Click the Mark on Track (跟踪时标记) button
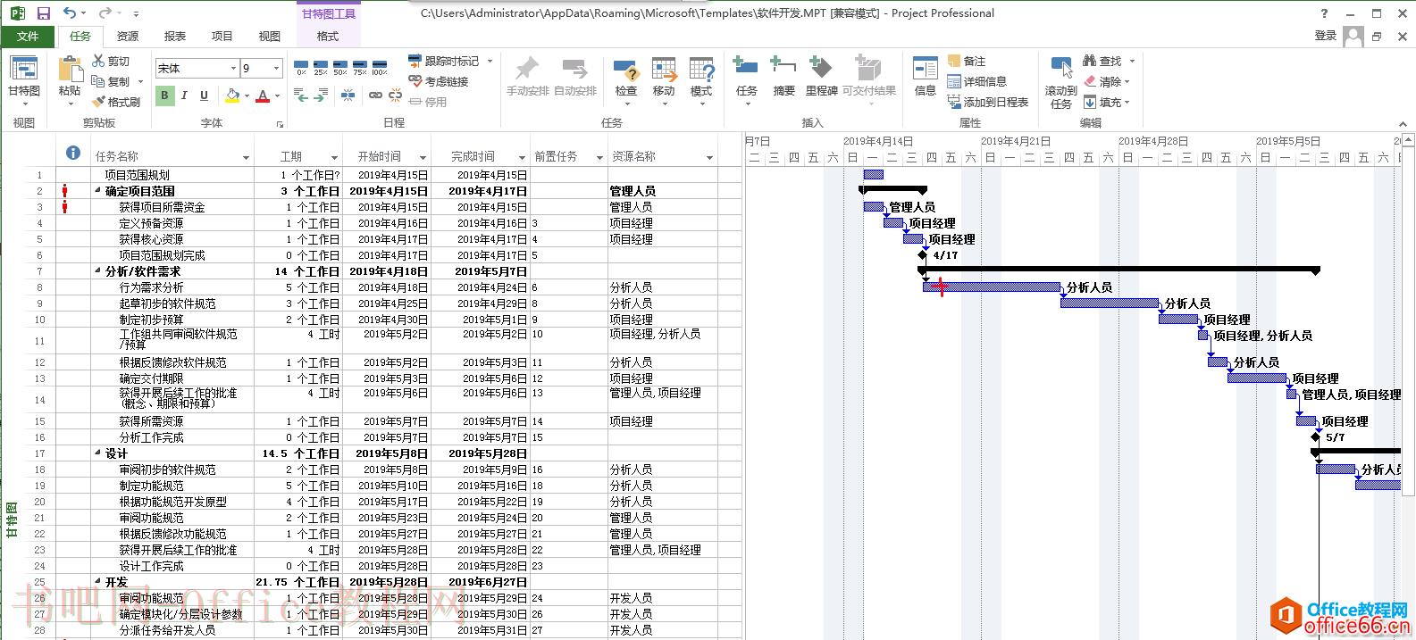Viewport: 1416px width, 640px height. point(444,61)
